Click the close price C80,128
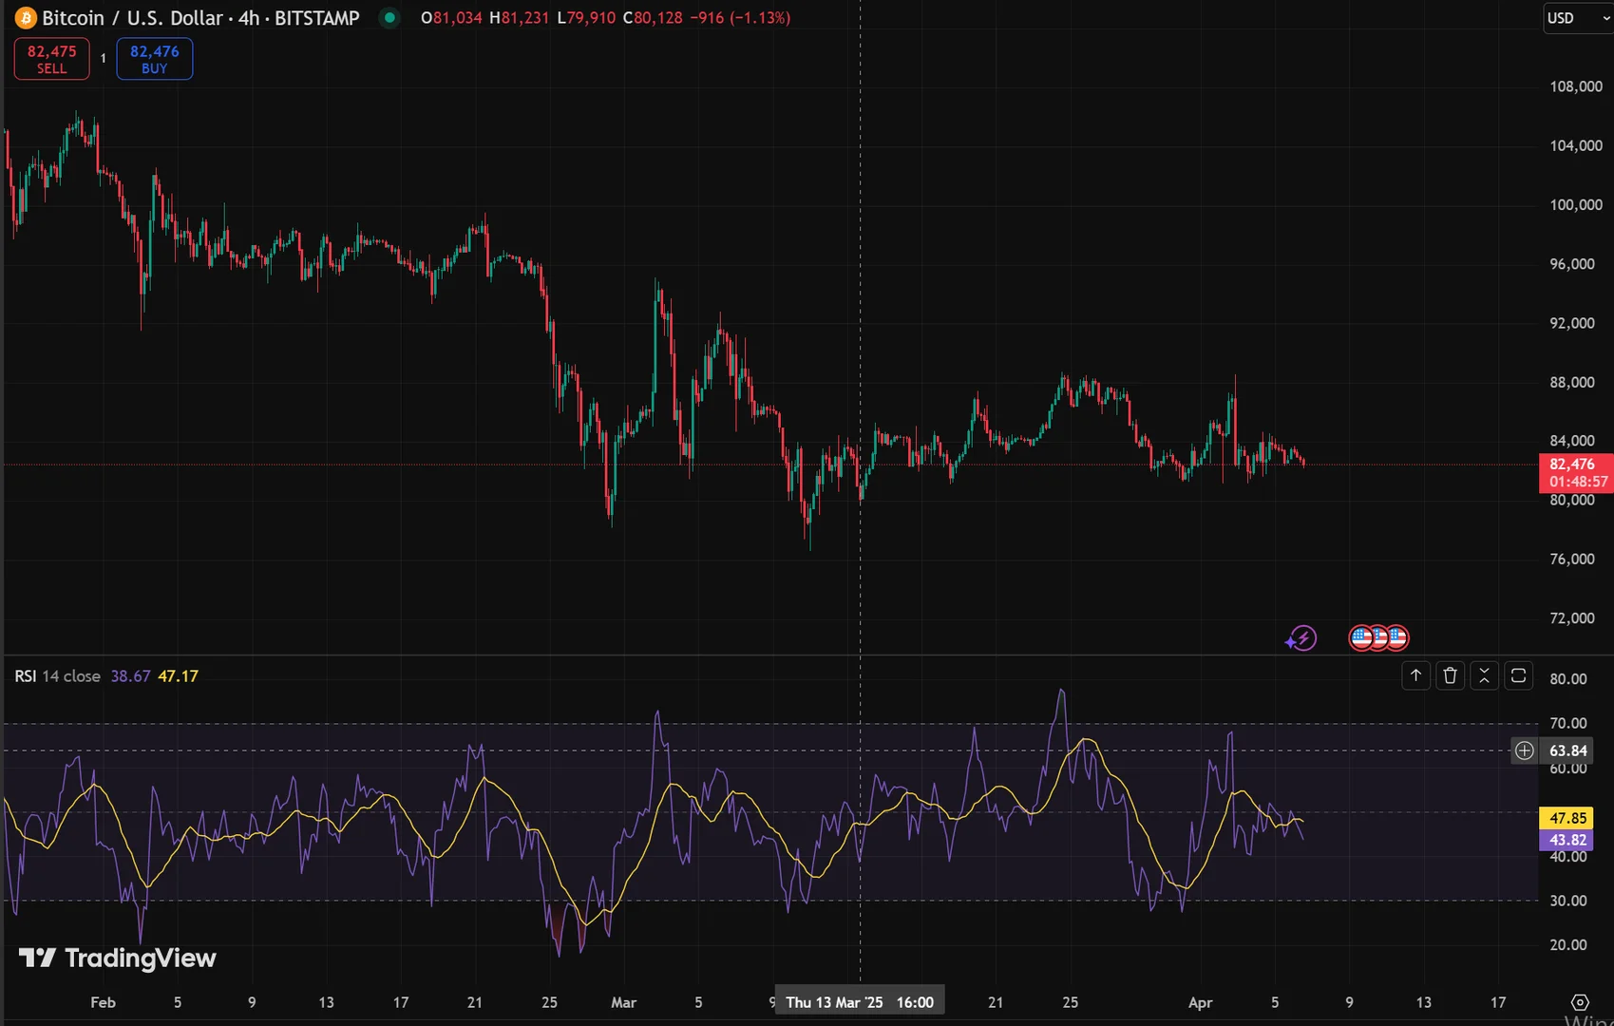The height and width of the screenshot is (1026, 1614). (x=653, y=18)
